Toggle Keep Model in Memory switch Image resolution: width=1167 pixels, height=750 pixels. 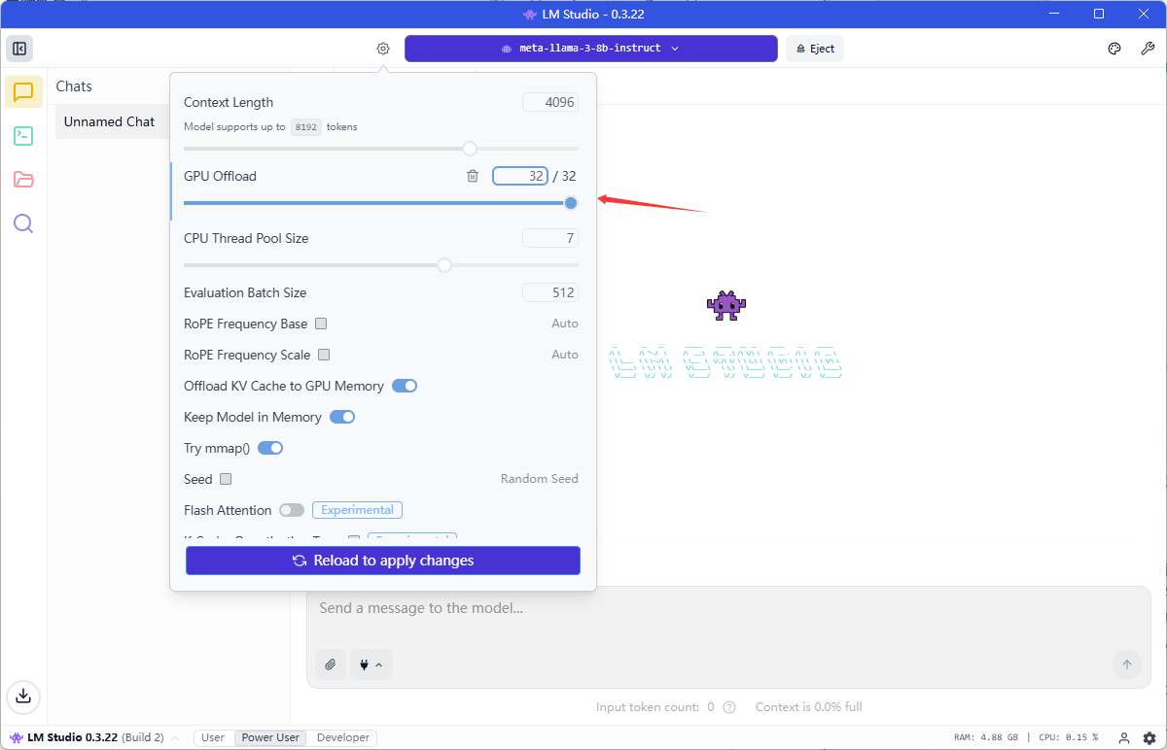coord(342,417)
